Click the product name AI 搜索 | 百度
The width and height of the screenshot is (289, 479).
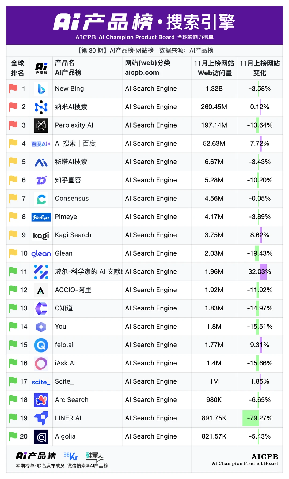point(75,143)
